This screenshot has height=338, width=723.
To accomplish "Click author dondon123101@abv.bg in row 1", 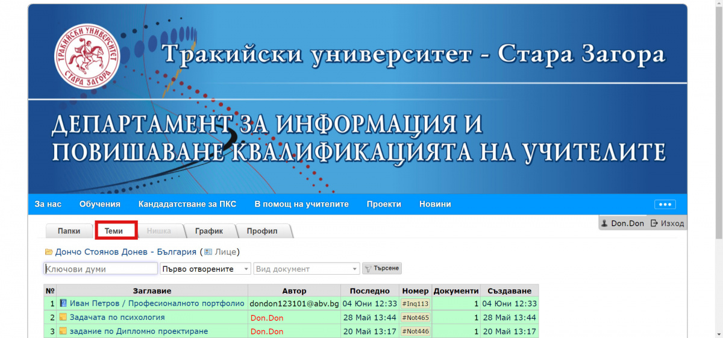I will pyautogui.click(x=294, y=304).
